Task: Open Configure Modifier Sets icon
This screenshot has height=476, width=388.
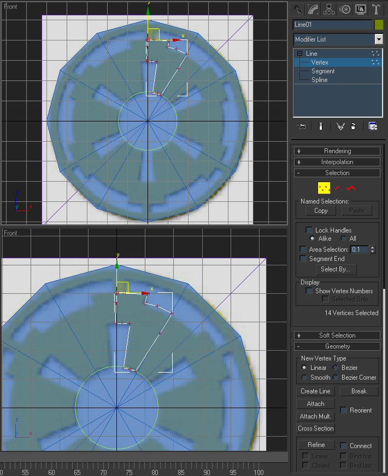Action: (373, 126)
